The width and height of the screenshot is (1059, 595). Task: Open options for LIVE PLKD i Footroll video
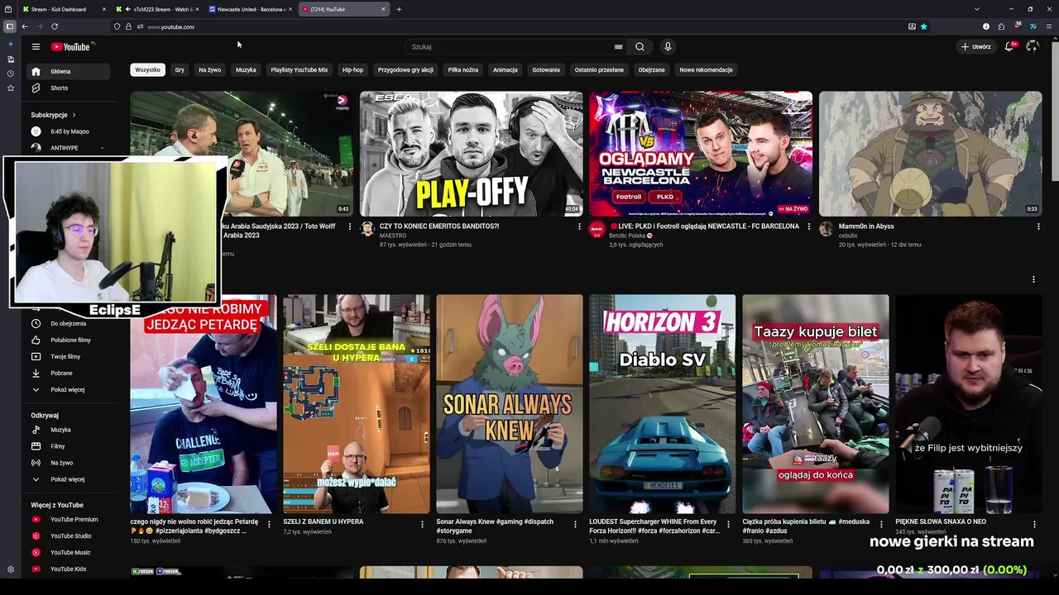point(808,226)
